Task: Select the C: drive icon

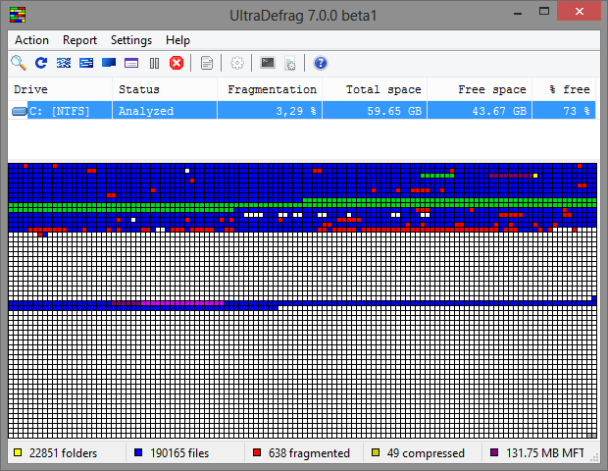Action: coord(20,111)
